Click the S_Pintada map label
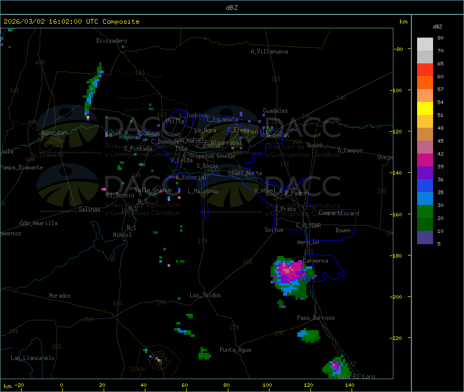464x392 pixels. pos(138,149)
